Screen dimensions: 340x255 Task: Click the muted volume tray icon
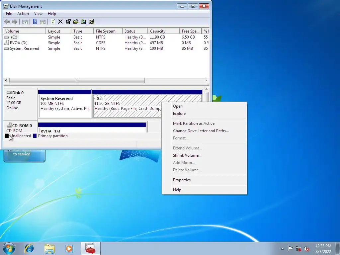click(306, 249)
